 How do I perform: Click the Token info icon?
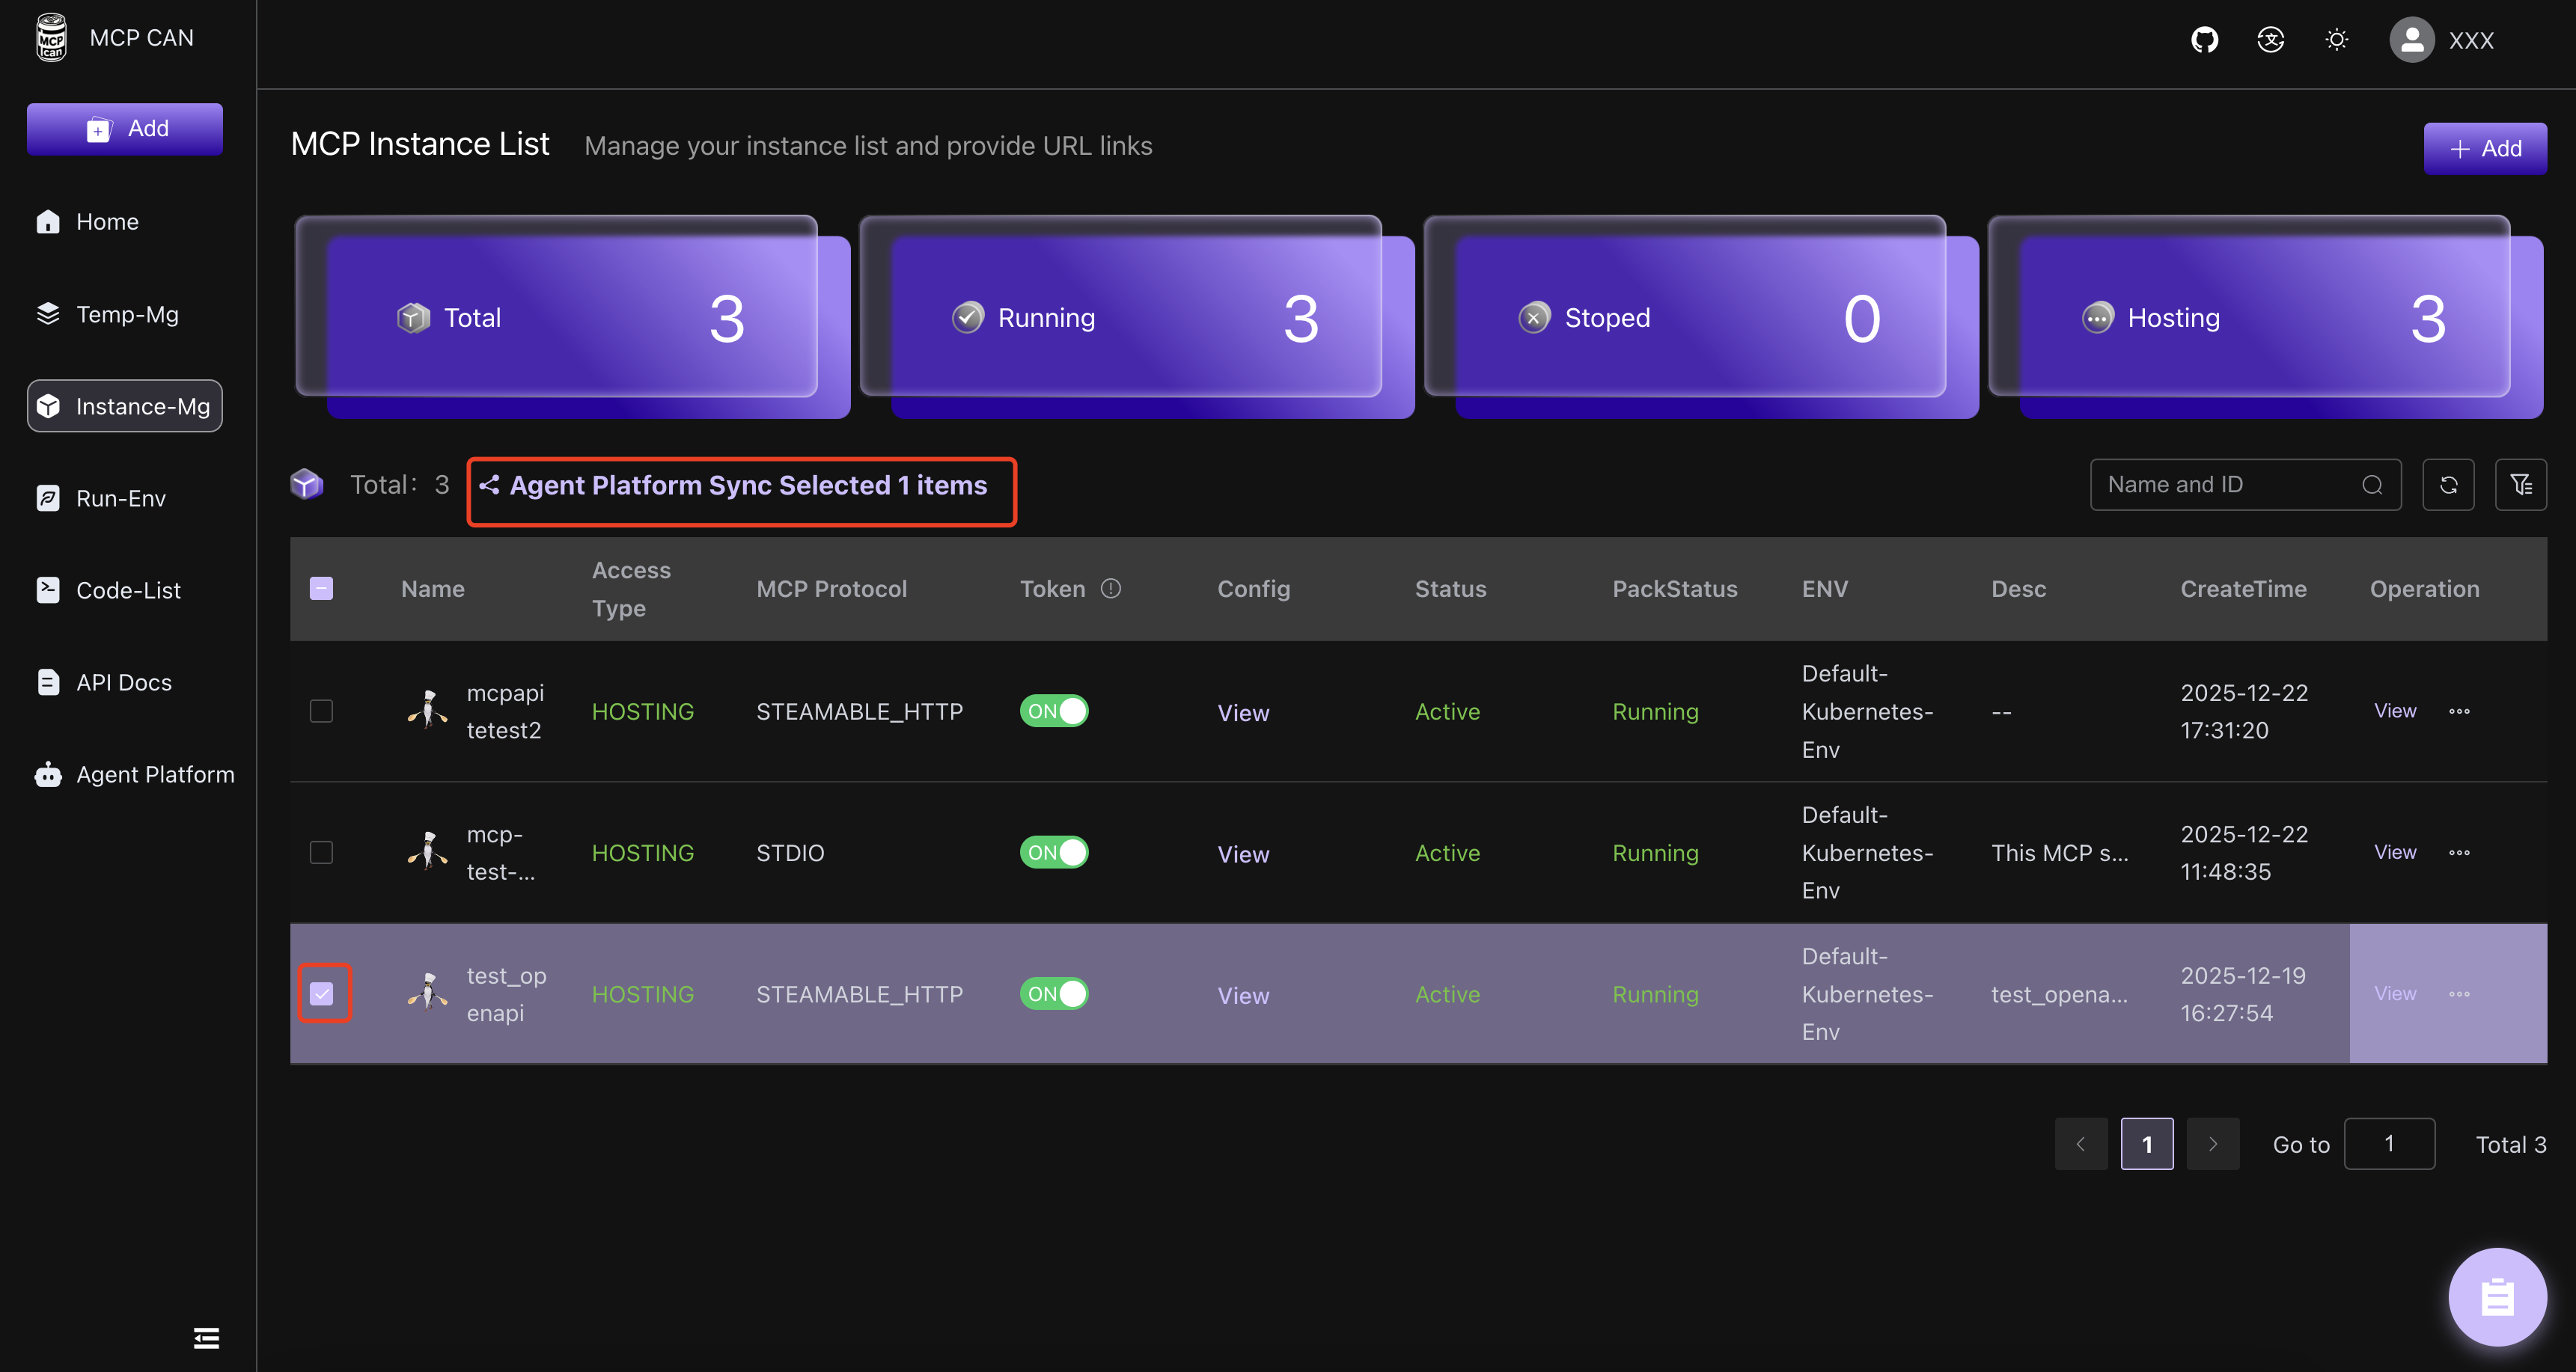click(x=1111, y=589)
